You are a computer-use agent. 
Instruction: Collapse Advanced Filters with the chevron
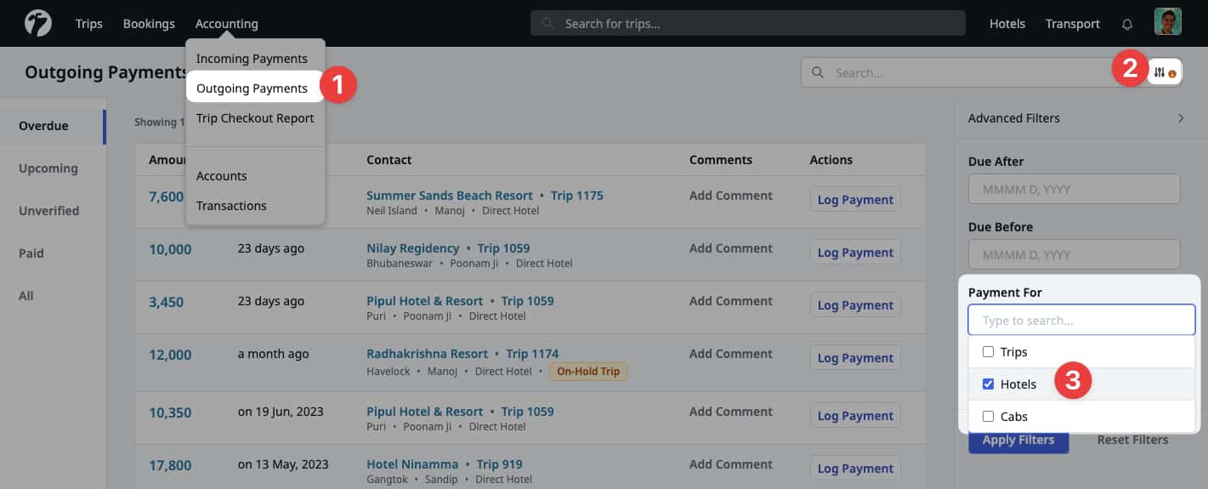(x=1181, y=118)
